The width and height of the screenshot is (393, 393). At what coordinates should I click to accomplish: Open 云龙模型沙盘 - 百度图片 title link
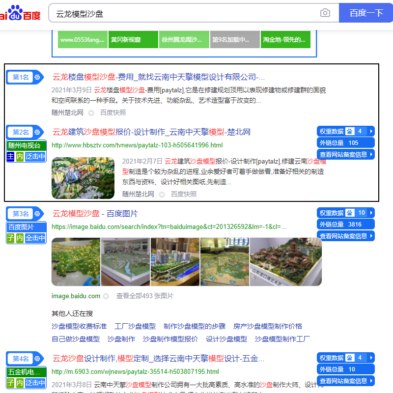(95, 214)
